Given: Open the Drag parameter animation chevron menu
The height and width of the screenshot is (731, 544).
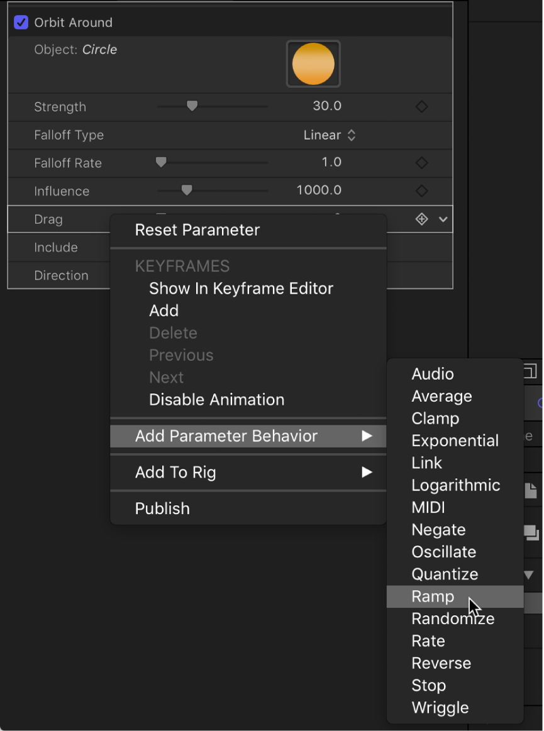Looking at the screenshot, I should [443, 219].
